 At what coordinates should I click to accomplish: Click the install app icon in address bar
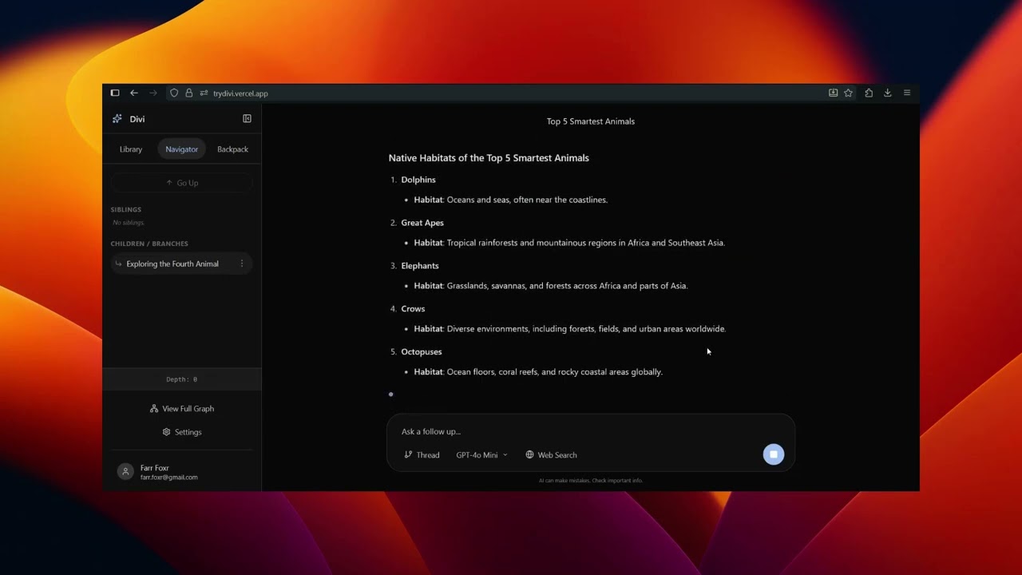pos(833,93)
